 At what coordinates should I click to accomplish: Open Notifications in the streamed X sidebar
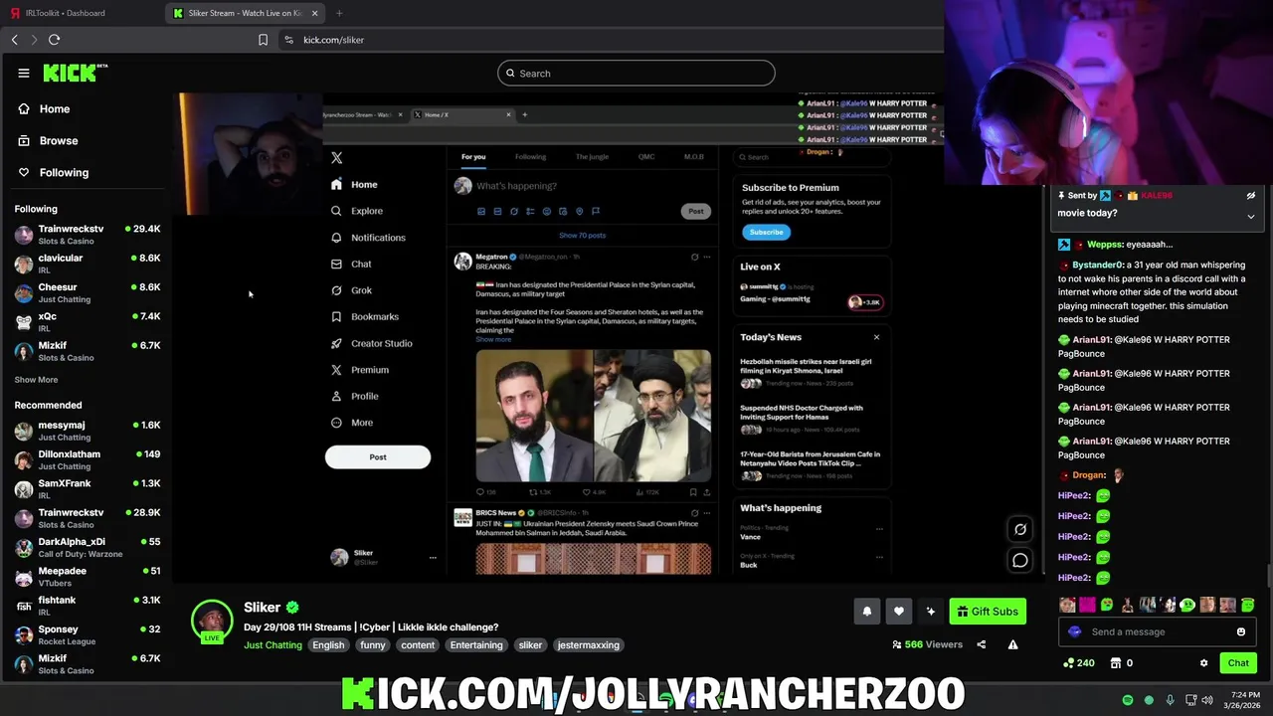pos(368,238)
